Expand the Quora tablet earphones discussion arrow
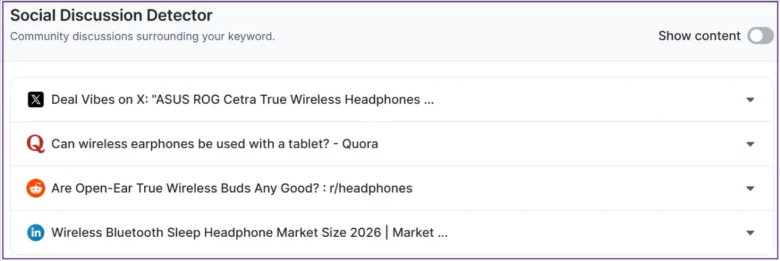Viewport: 780px width, 261px height. 750,145
